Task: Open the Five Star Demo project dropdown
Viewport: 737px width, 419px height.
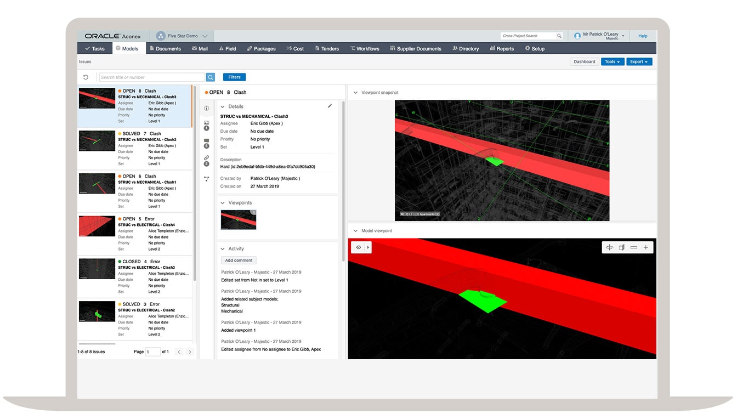Action: pos(205,36)
